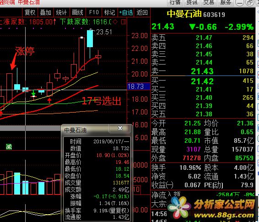Click the 减 marker in volume panel

click(9, 146)
